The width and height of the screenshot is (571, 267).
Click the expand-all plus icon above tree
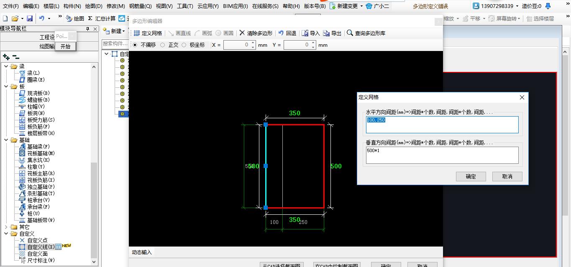point(6,56)
